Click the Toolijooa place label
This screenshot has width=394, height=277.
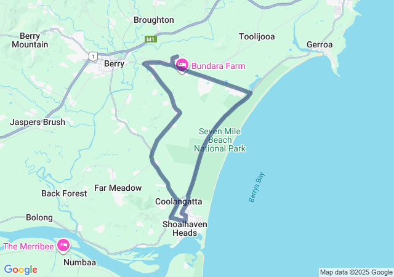[257, 36]
